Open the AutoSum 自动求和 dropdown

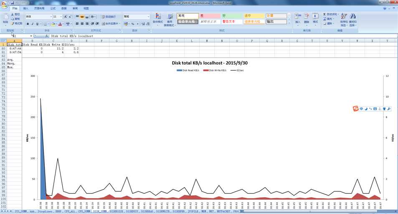(331, 15)
